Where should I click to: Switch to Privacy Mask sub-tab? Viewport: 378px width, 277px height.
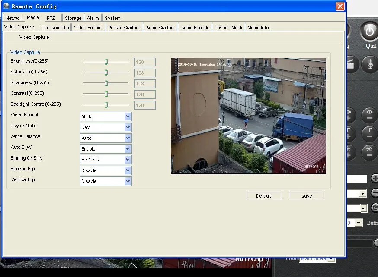click(228, 28)
